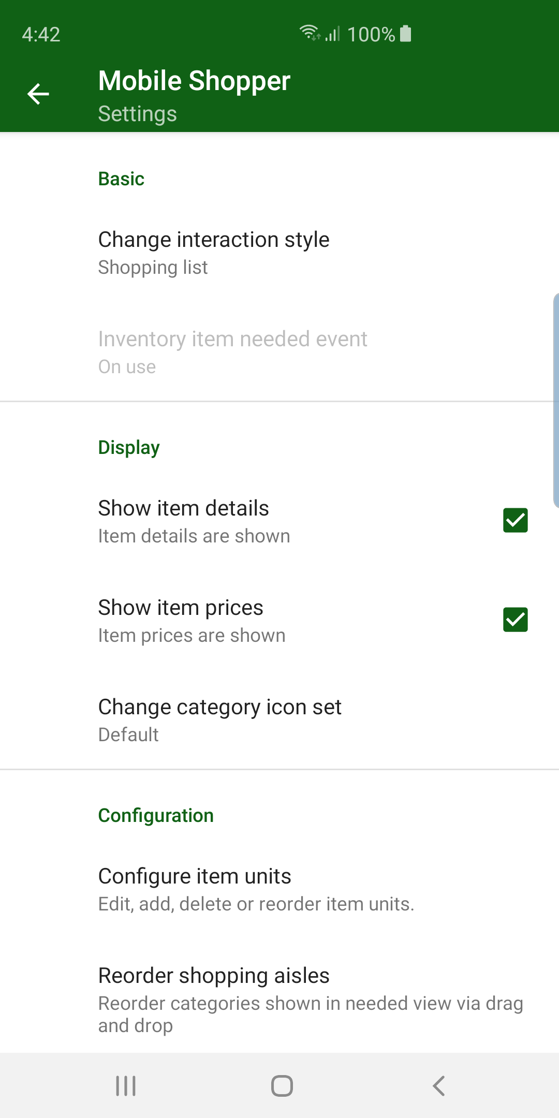Uncheck the Show item prices checkbox
The image size is (559, 1118).
tap(516, 620)
